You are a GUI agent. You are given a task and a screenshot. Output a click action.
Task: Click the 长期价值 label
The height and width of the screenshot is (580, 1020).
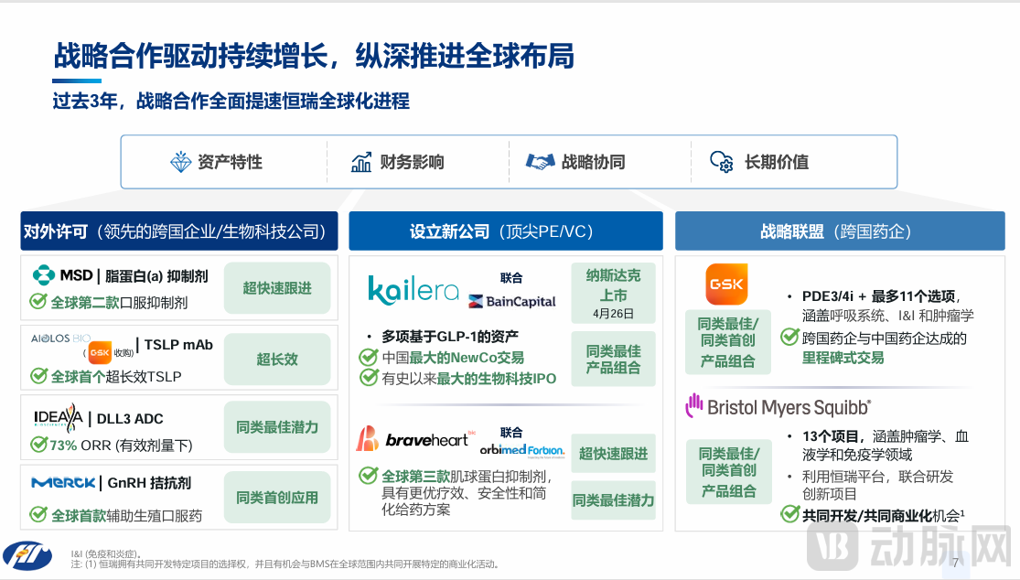777,162
